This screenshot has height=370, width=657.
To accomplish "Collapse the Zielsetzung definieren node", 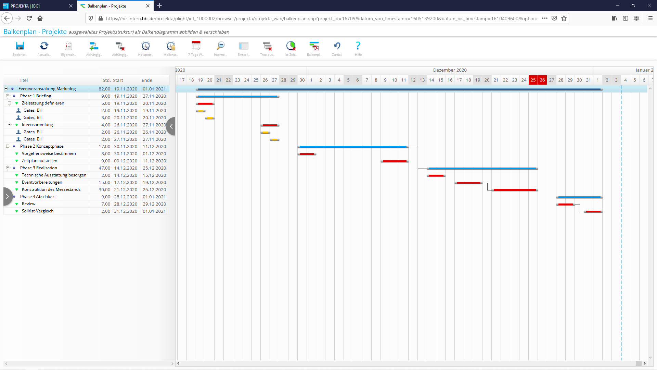I will [9, 103].
